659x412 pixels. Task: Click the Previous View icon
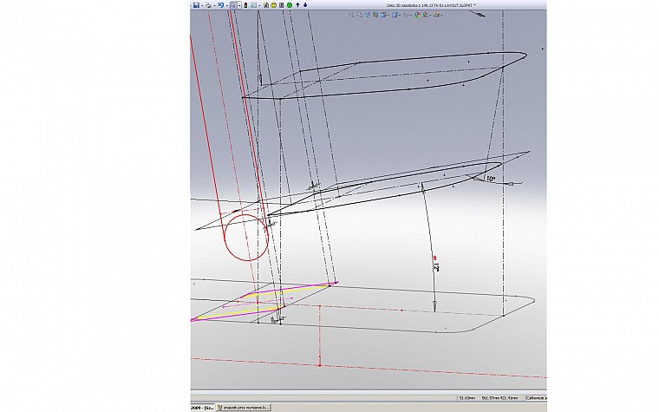368,15
